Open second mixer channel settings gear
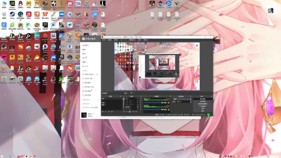Viewport: 281px width, 158px height. pos(169,110)
